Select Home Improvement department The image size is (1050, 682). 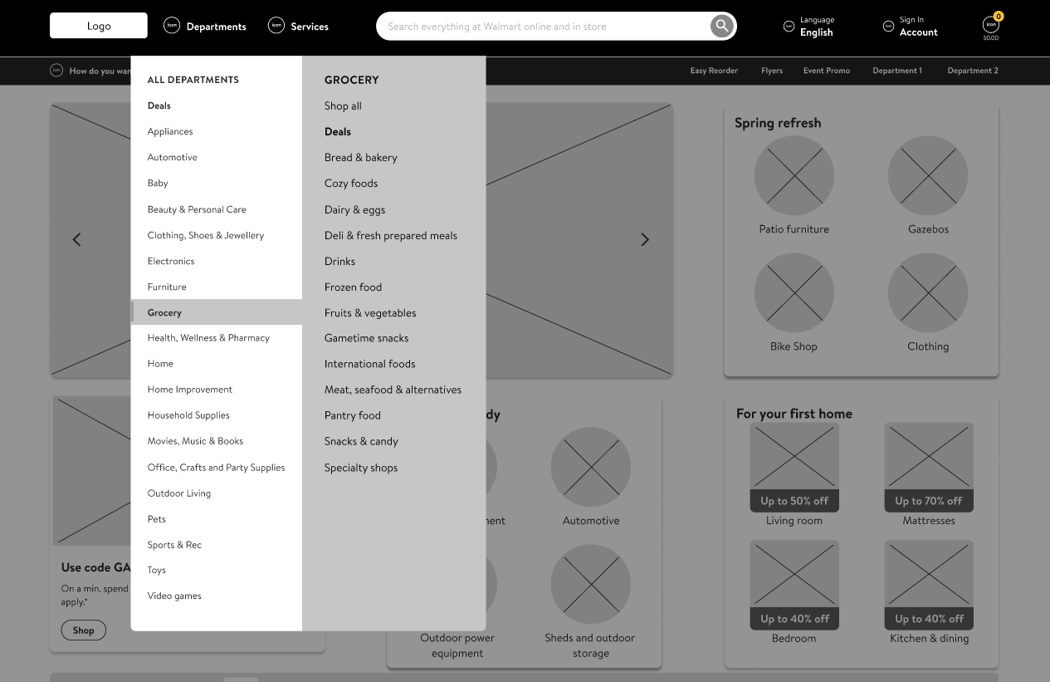click(x=190, y=389)
